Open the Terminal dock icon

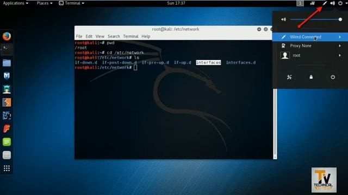pyautogui.click(x=7, y=49)
